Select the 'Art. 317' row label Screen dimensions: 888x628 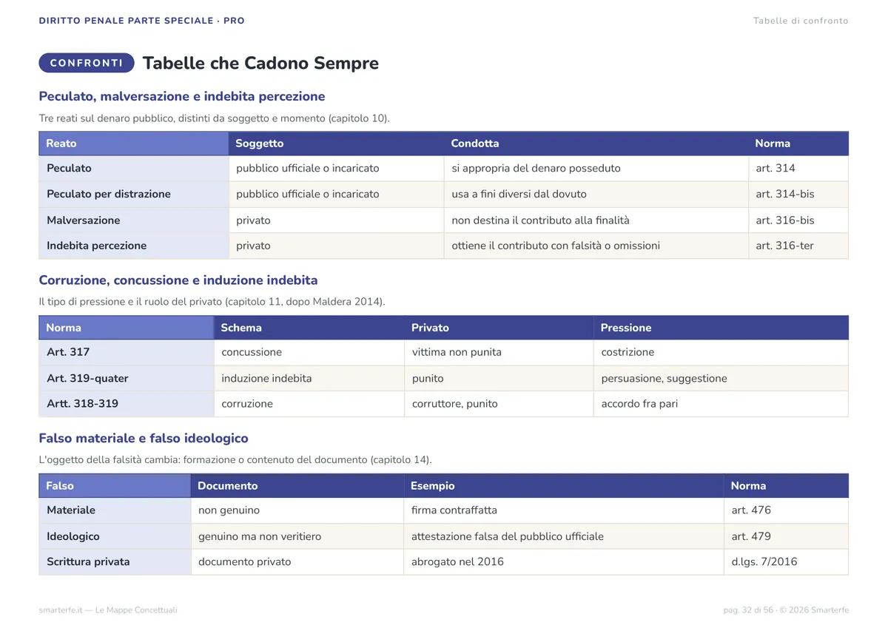click(127, 353)
